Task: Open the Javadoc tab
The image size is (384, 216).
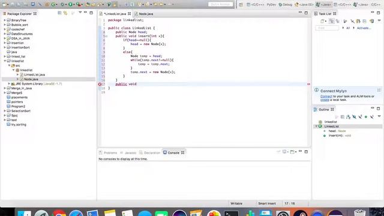Action: tap(128, 152)
